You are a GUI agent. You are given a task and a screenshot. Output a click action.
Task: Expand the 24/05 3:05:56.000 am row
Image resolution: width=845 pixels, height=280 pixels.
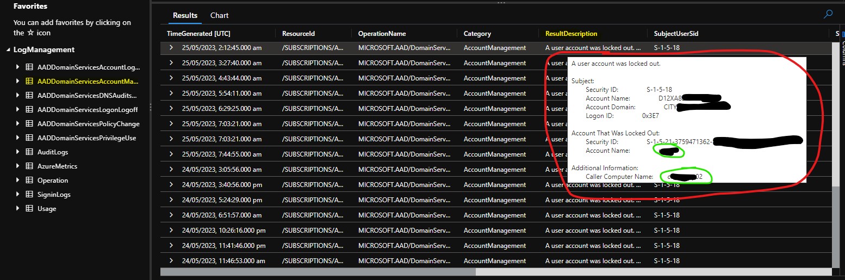coord(171,169)
